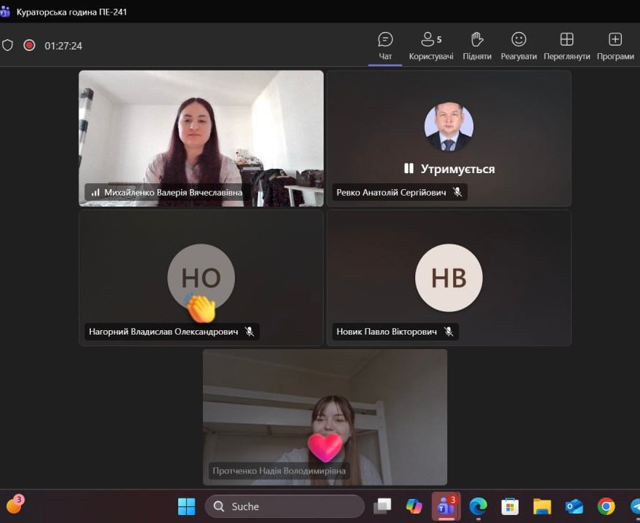Show the Користувачі participants list
Viewport: 640px width, 523px height.
pyautogui.click(x=431, y=46)
